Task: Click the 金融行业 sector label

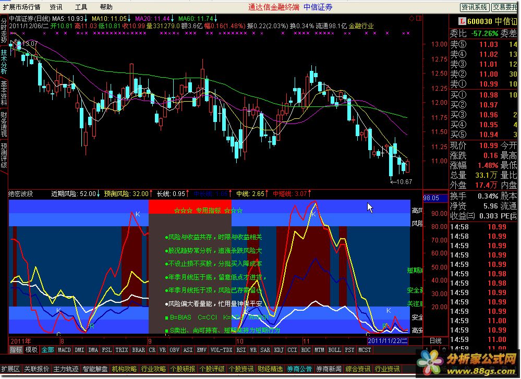Action: point(361,26)
